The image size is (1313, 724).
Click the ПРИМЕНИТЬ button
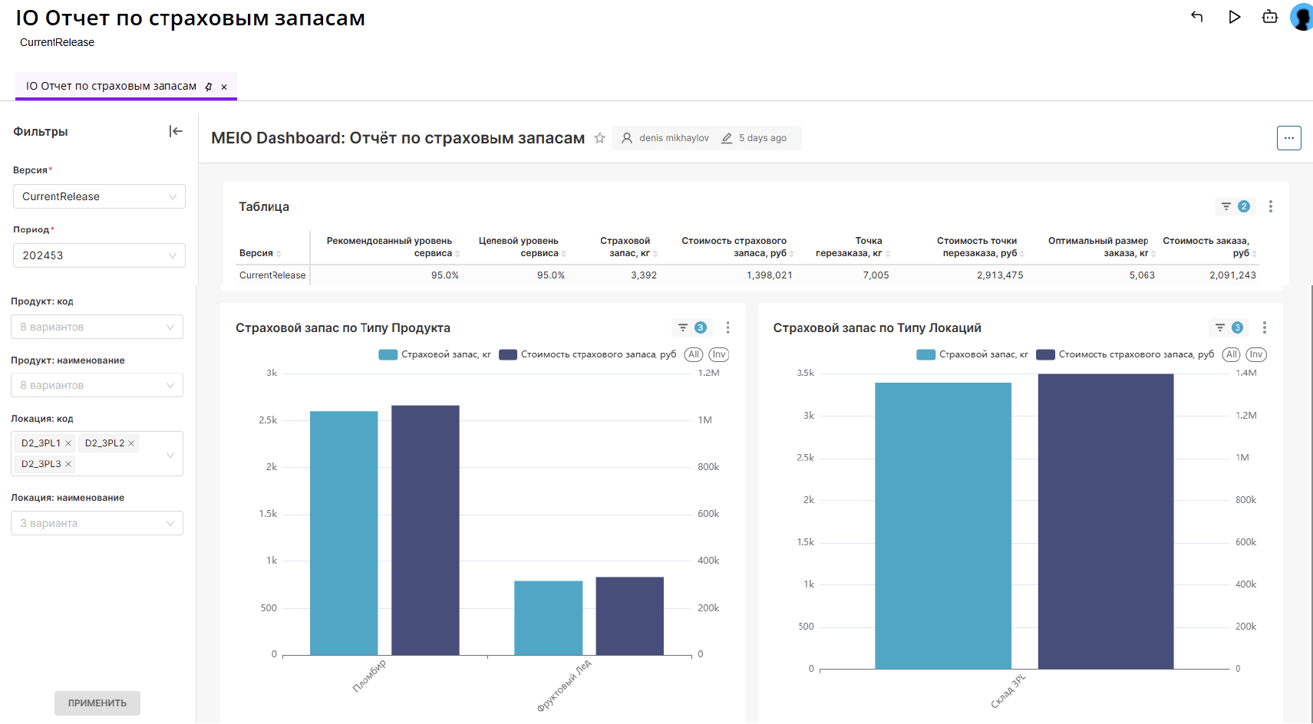coord(97,703)
